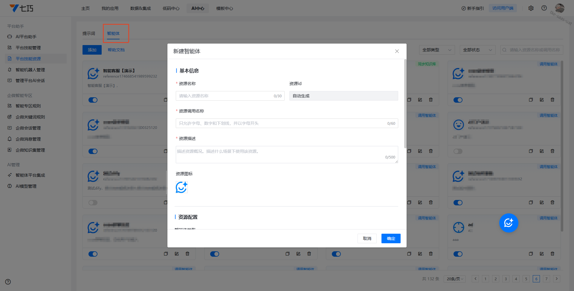
Task: Click the help circle icon at sidebar bottom
Action: point(8,282)
